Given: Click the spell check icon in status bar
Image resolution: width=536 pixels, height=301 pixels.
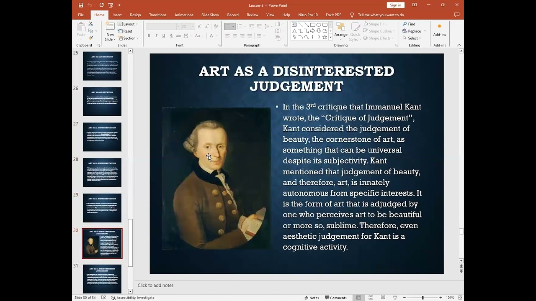Looking at the screenshot, I should [x=103, y=298].
